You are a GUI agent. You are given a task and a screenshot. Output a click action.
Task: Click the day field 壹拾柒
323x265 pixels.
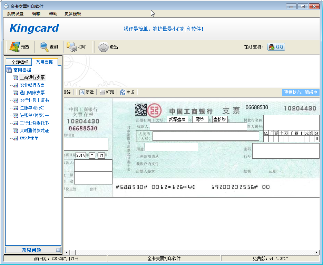coord(219,119)
